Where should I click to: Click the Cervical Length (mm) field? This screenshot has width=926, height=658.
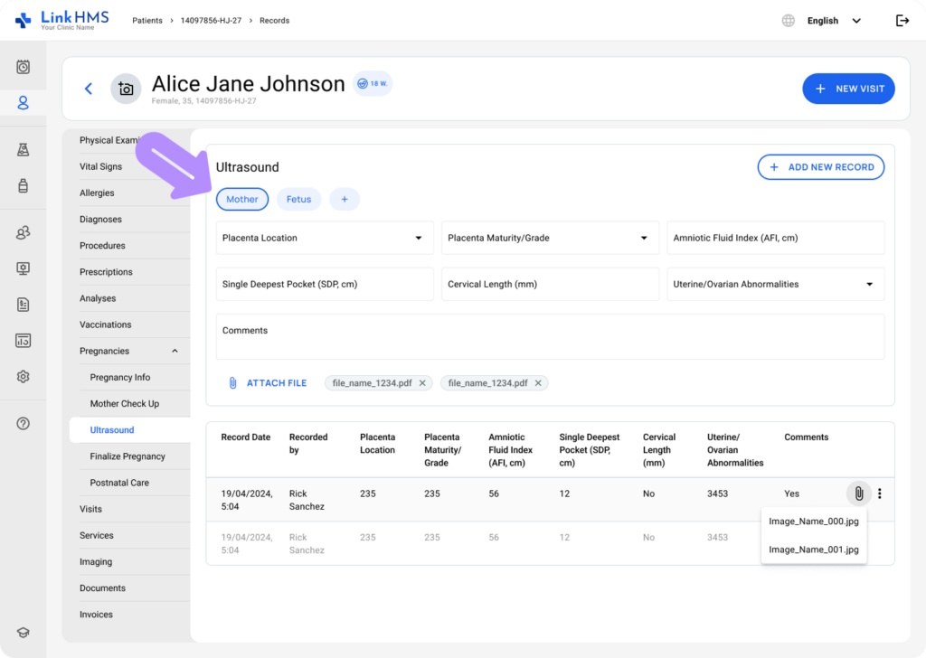click(x=550, y=285)
